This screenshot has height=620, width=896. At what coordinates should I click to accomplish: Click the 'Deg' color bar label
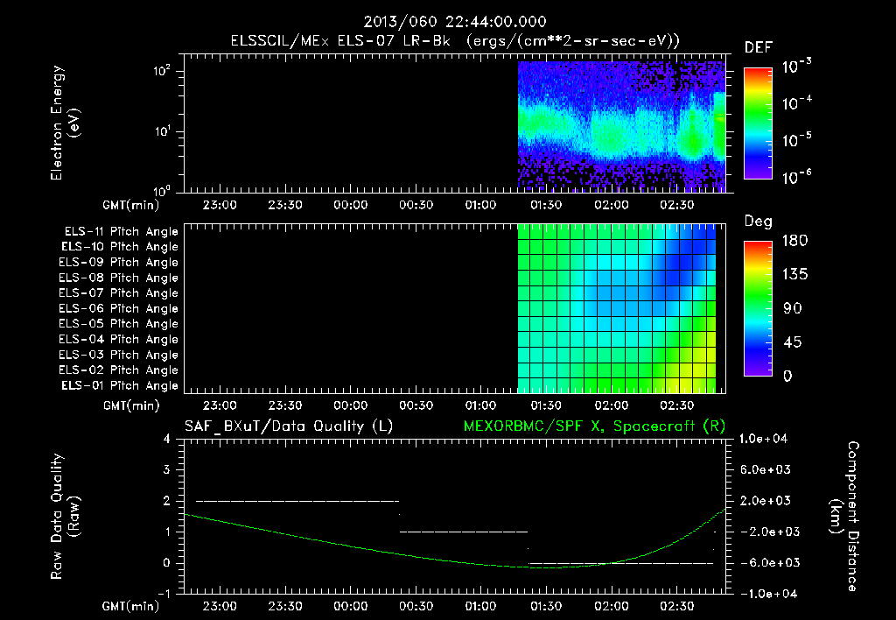click(x=759, y=222)
